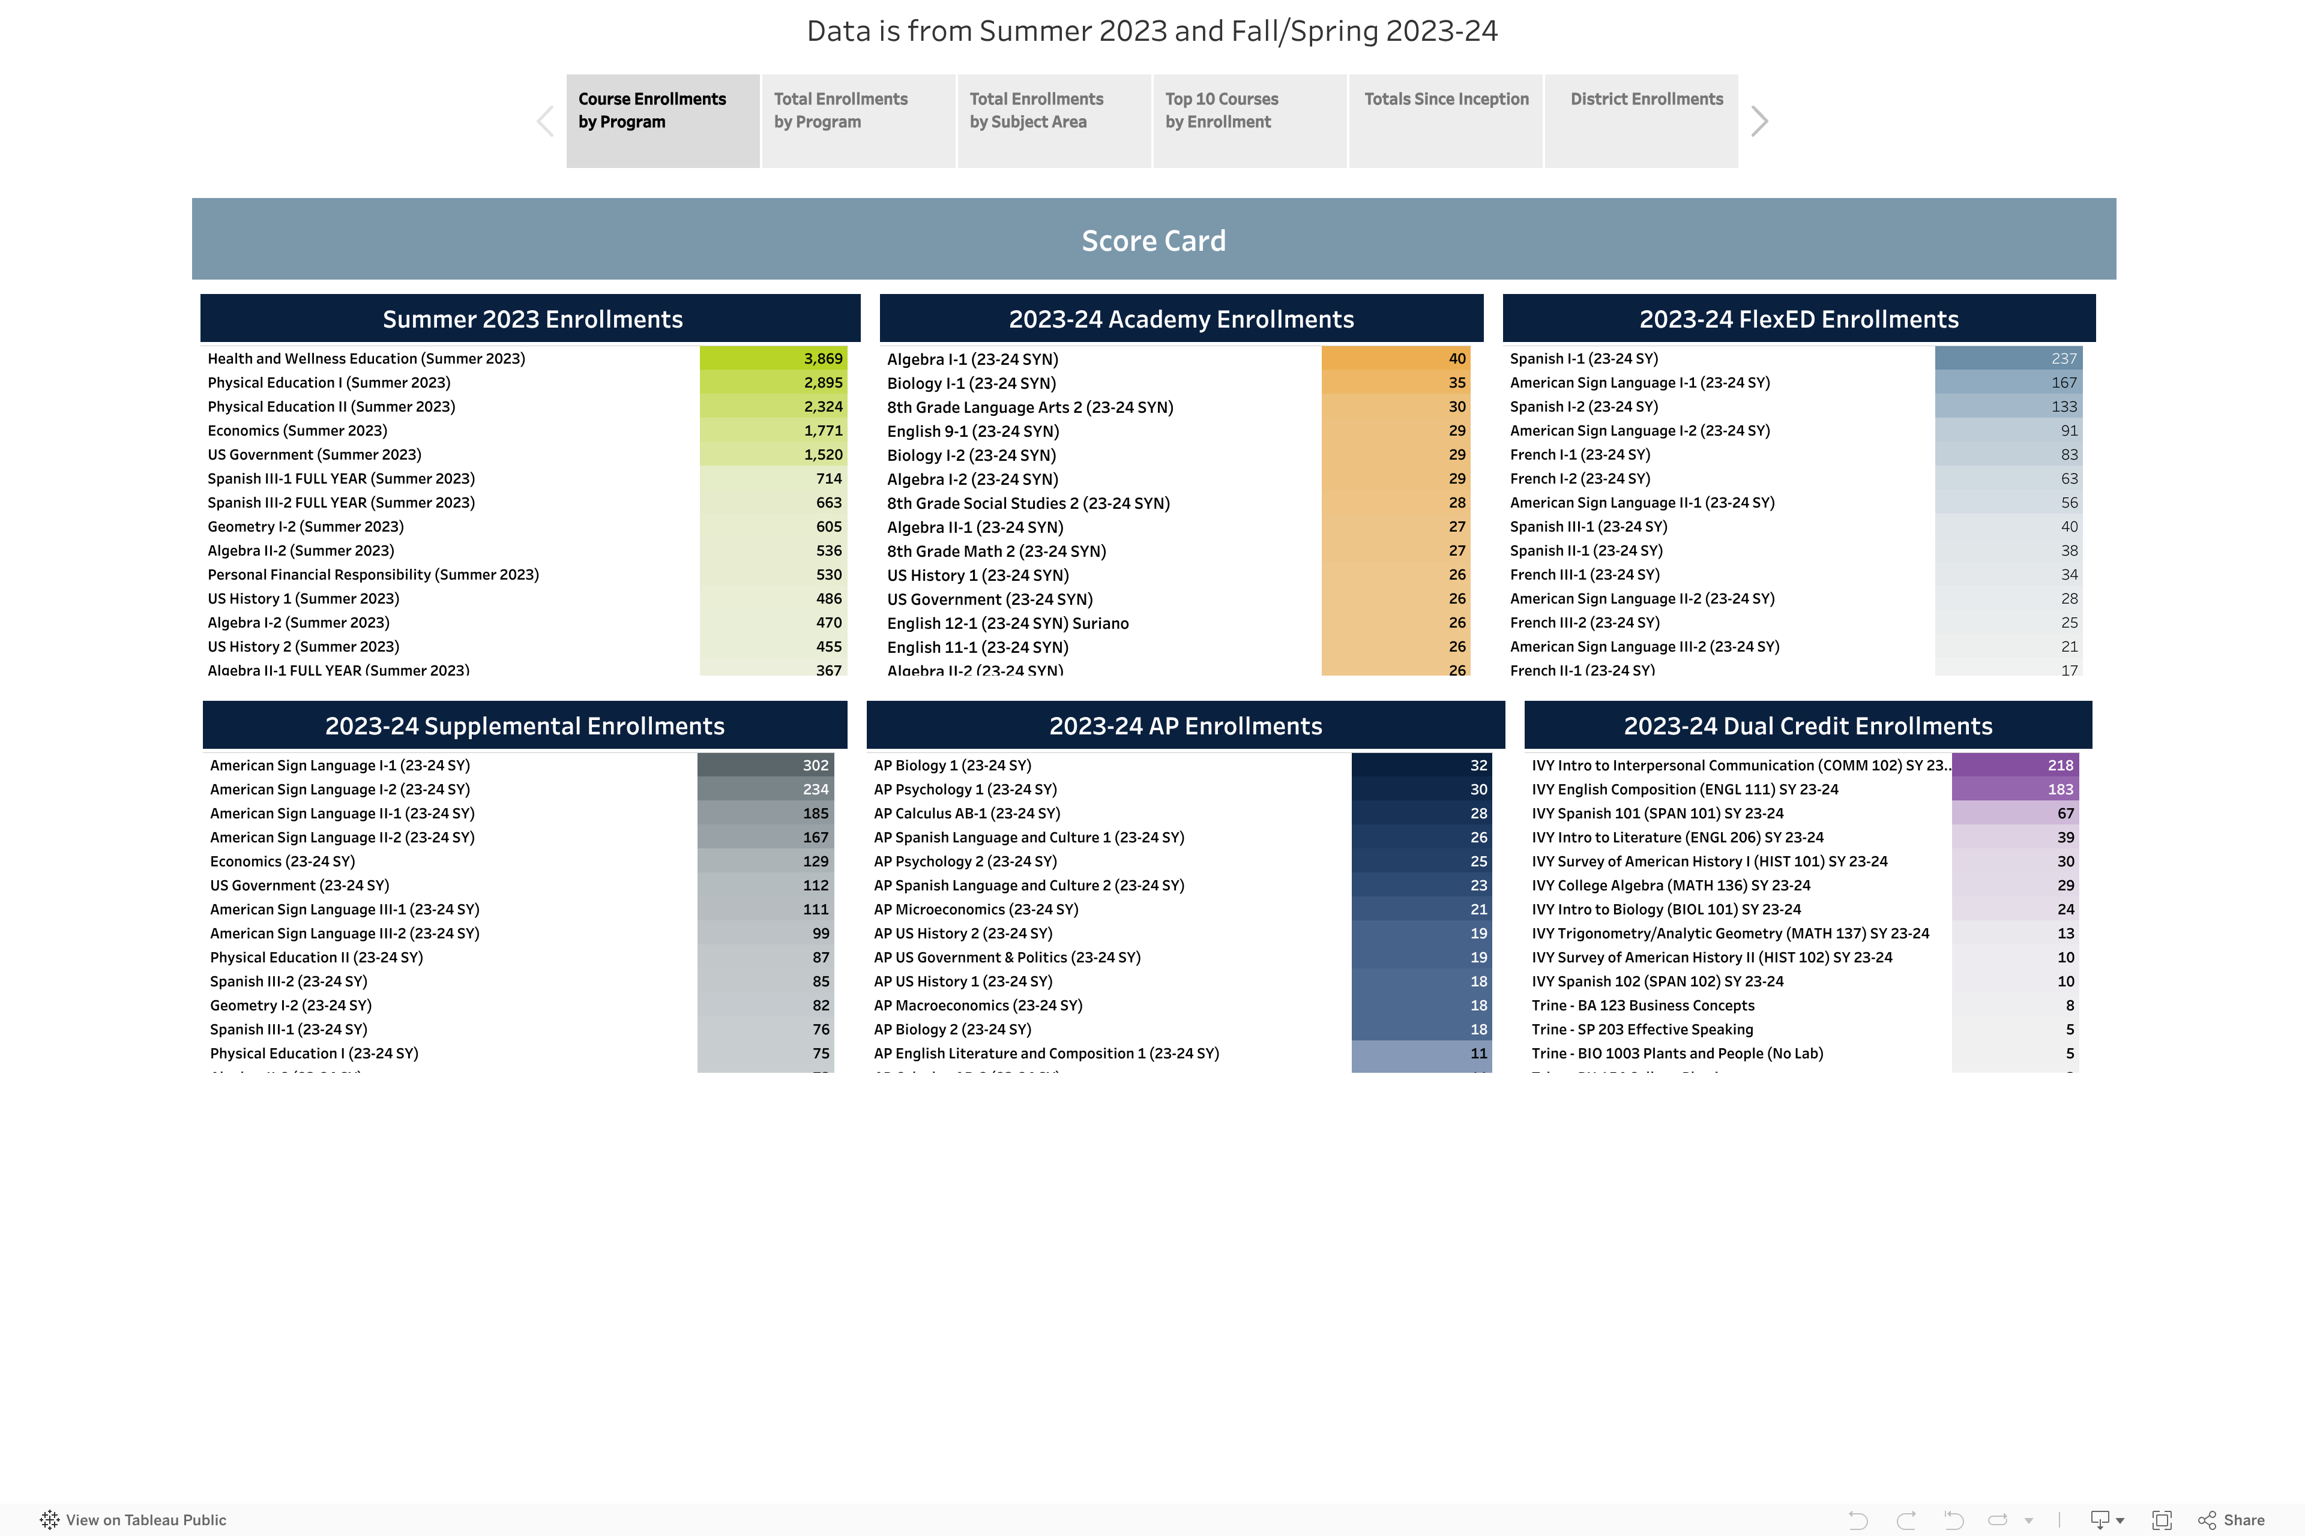Select AP Biology 1 enrollment bar

tap(1420, 765)
